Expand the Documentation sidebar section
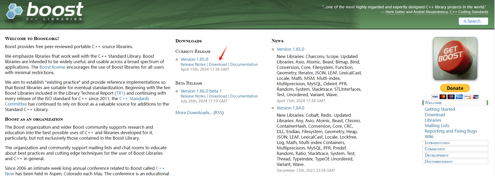495x176 pixels. click(x=455, y=161)
